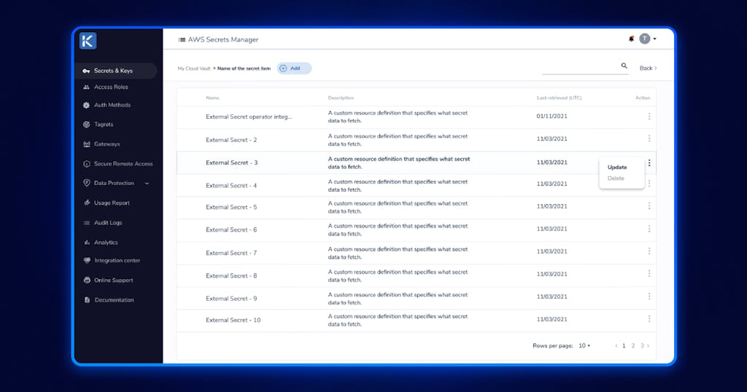Click the Gateways sidebar icon
This screenshot has height=392, width=747.
[86, 144]
